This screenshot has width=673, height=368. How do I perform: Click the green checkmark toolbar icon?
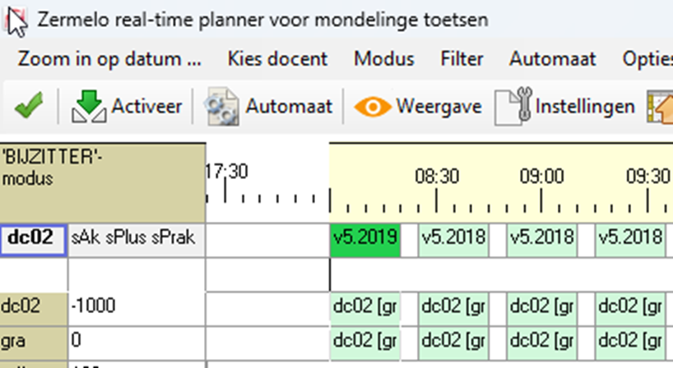[29, 107]
